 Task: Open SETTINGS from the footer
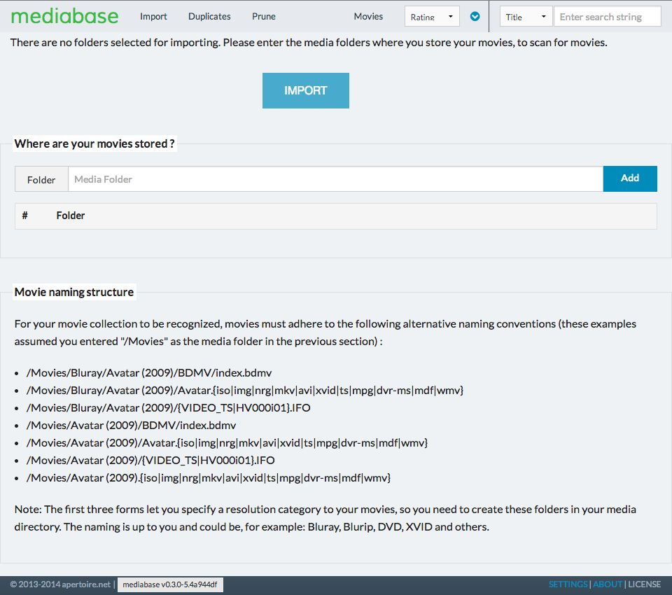pyautogui.click(x=568, y=584)
